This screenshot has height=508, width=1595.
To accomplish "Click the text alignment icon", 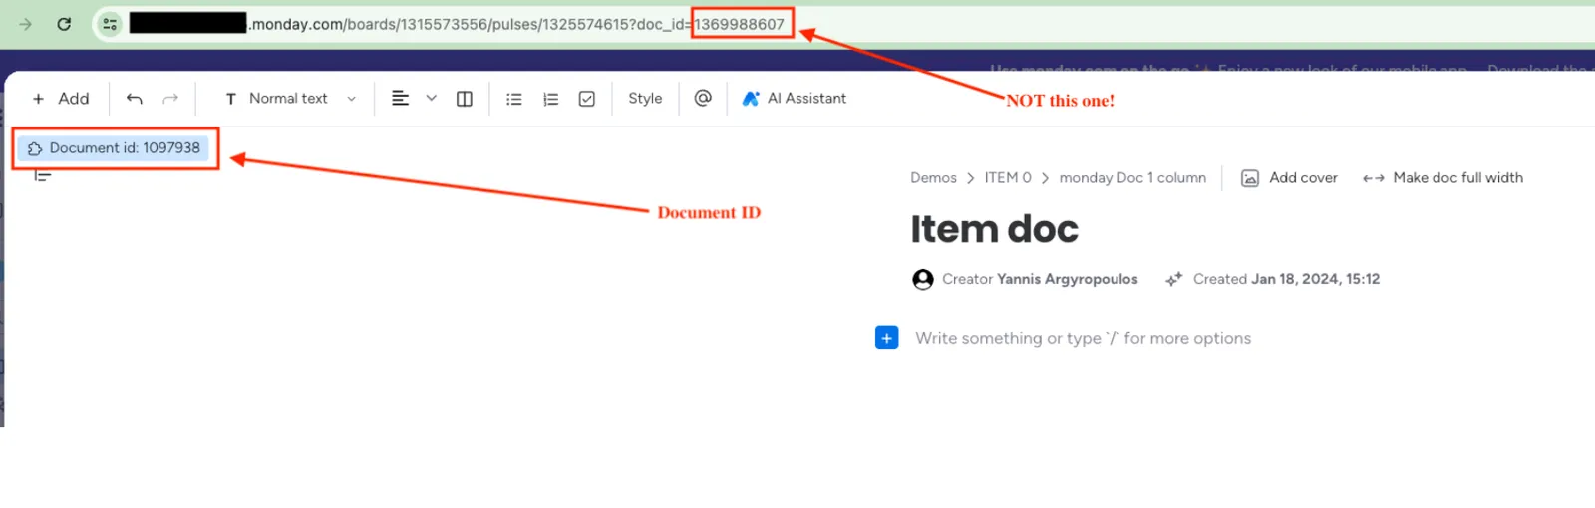I will [400, 98].
